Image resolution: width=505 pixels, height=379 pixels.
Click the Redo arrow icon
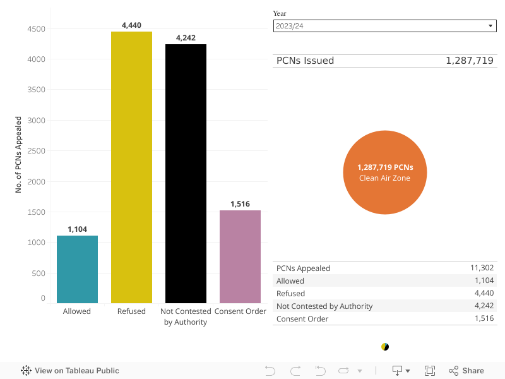pyautogui.click(x=295, y=371)
